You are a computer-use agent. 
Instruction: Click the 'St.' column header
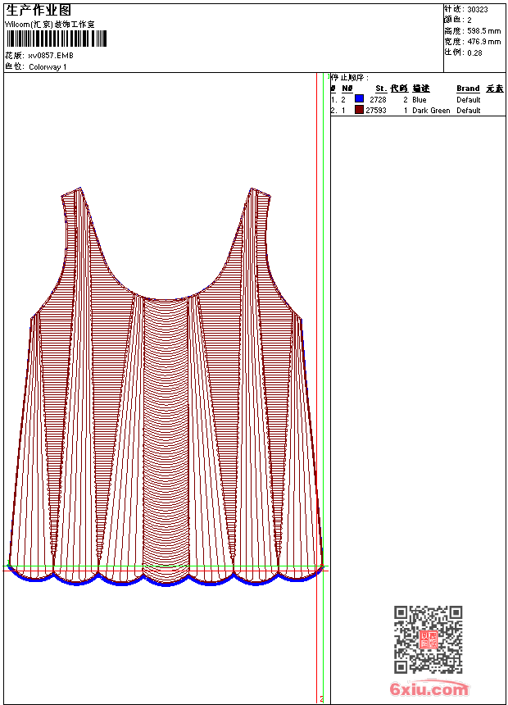pyautogui.click(x=380, y=89)
